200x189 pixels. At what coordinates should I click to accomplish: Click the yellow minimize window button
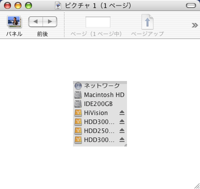click(18, 5)
